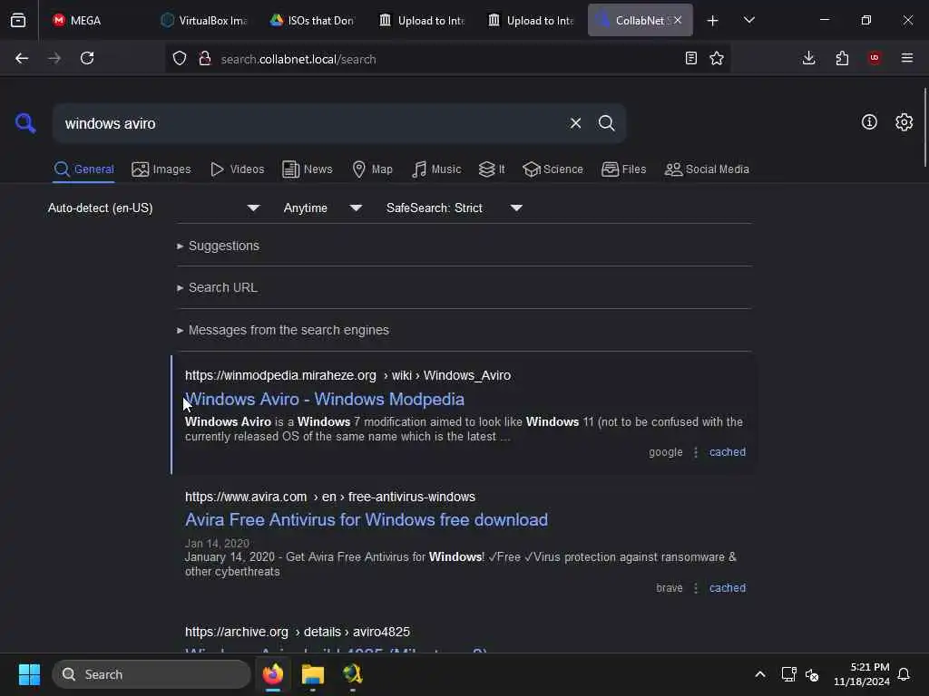Screen dimensions: 929x696
Task: Click the www.avira.com URL
Action: tap(330, 498)
